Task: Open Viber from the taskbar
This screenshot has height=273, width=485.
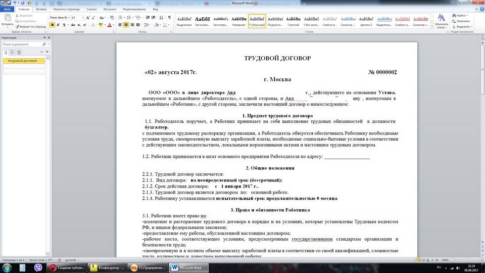Action: point(38,268)
